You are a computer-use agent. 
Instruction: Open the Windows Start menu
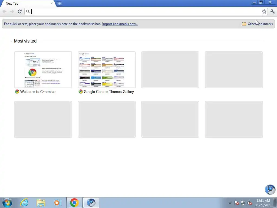click(7, 203)
